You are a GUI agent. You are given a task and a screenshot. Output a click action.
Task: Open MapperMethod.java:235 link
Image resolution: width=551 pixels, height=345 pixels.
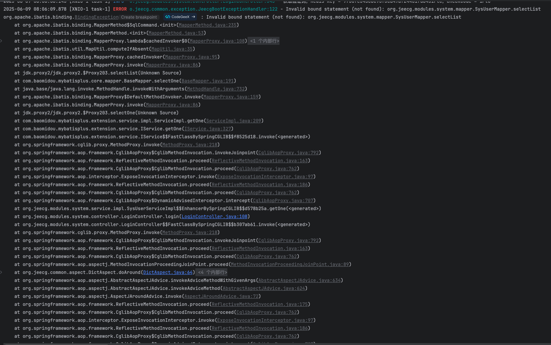tap(208, 25)
